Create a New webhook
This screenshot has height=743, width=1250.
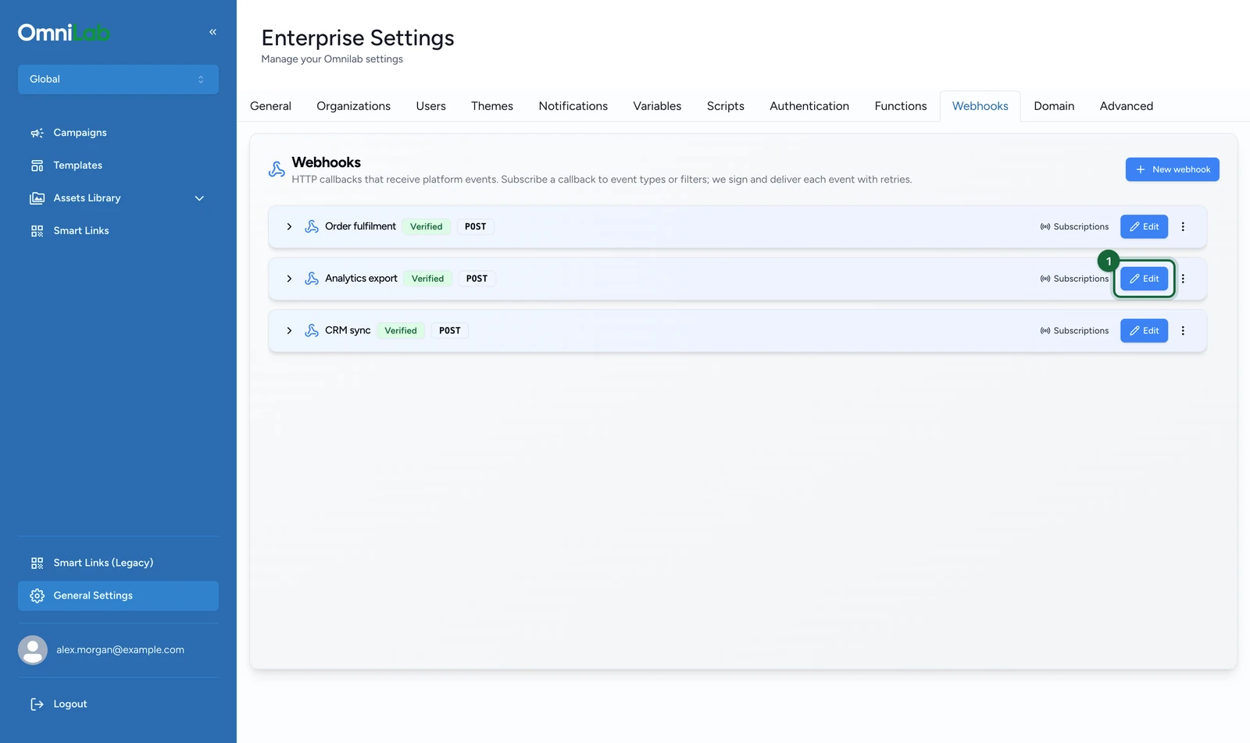[x=1172, y=169]
